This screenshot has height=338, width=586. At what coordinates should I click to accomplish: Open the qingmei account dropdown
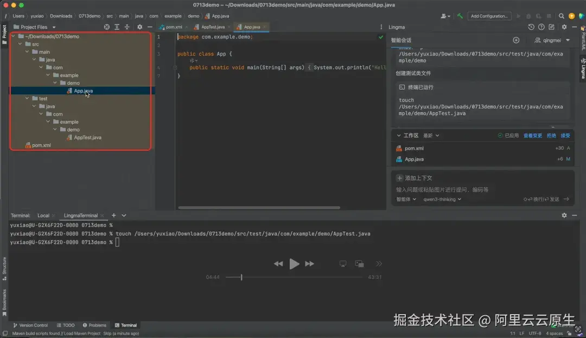(552, 40)
